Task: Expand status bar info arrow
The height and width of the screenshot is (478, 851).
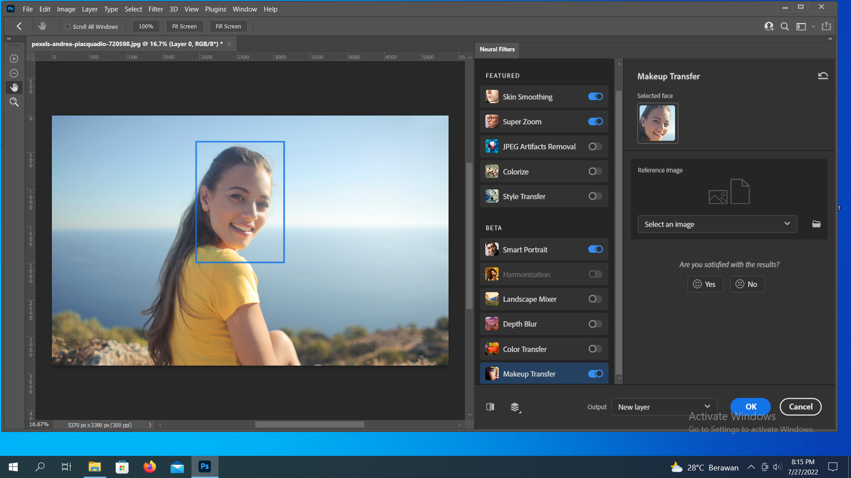Action: tap(150, 425)
